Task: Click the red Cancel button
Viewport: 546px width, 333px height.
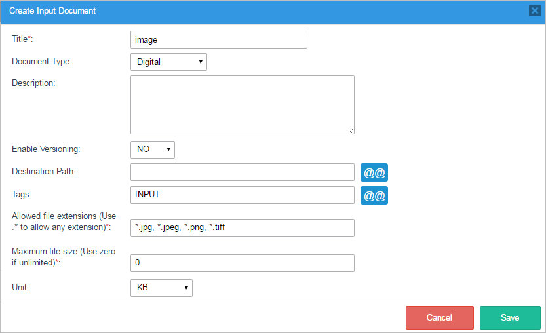Action: 439,317
